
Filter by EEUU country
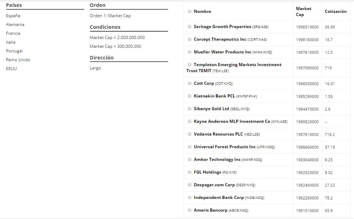tap(12, 69)
